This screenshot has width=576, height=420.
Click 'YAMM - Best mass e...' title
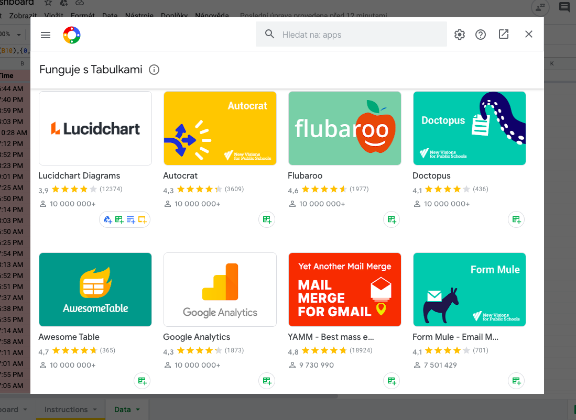[331, 337]
